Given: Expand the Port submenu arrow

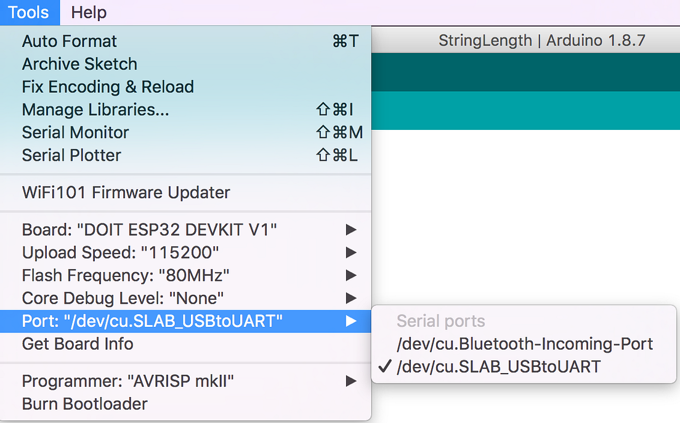Looking at the screenshot, I should [x=350, y=320].
